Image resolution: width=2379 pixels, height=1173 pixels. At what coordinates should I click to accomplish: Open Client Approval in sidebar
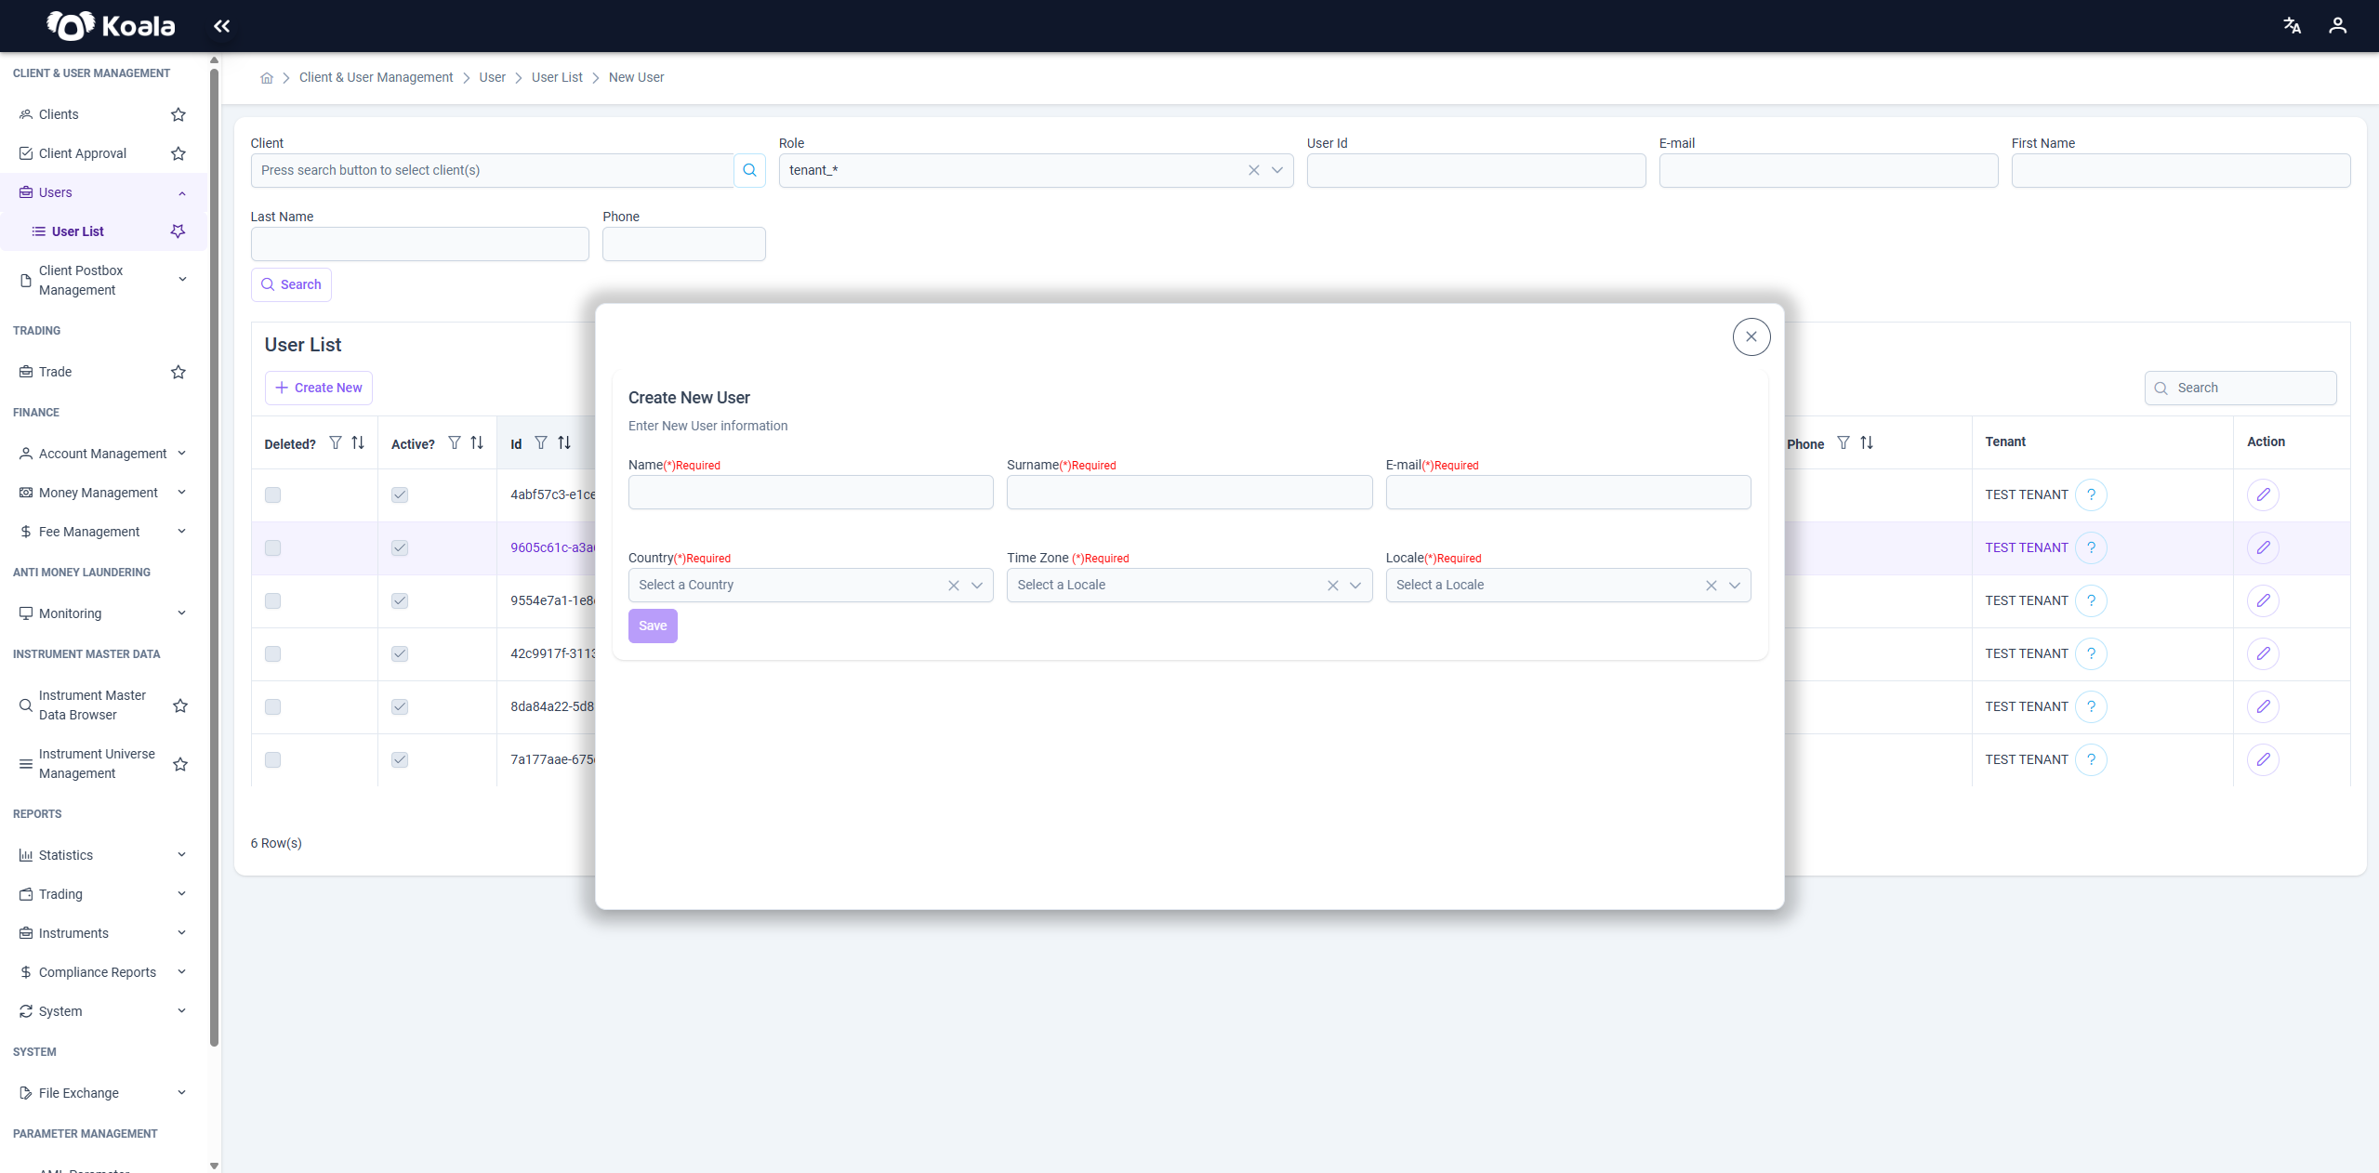(x=83, y=153)
